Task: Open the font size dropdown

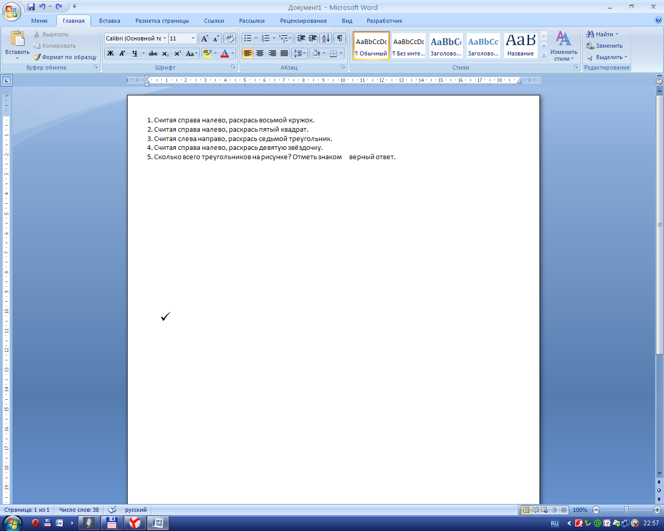Action: click(193, 38)
